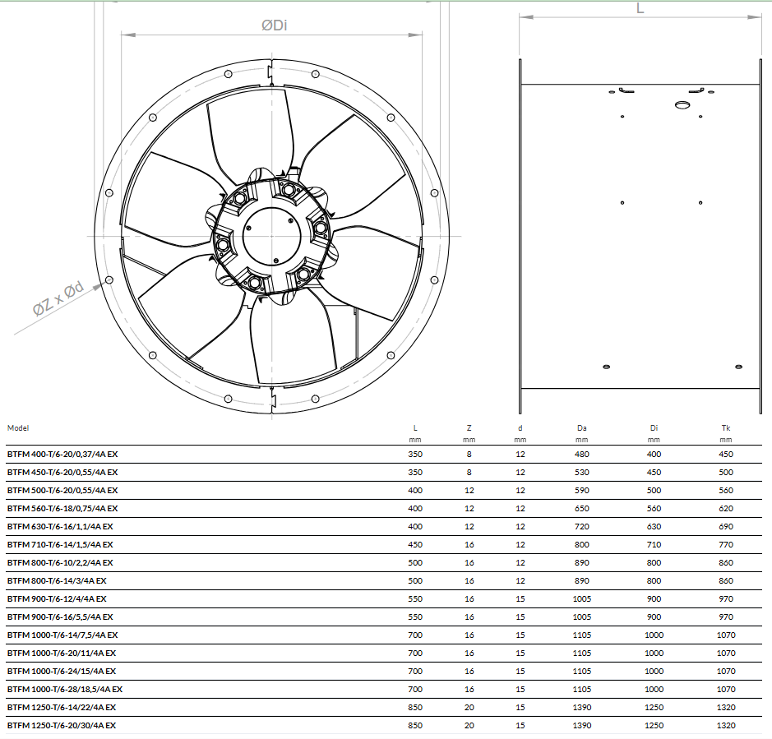Viewport: 772px width, 739px height.
Task: Click the L dimension label above the side view
Action: (x=640, y=8)
